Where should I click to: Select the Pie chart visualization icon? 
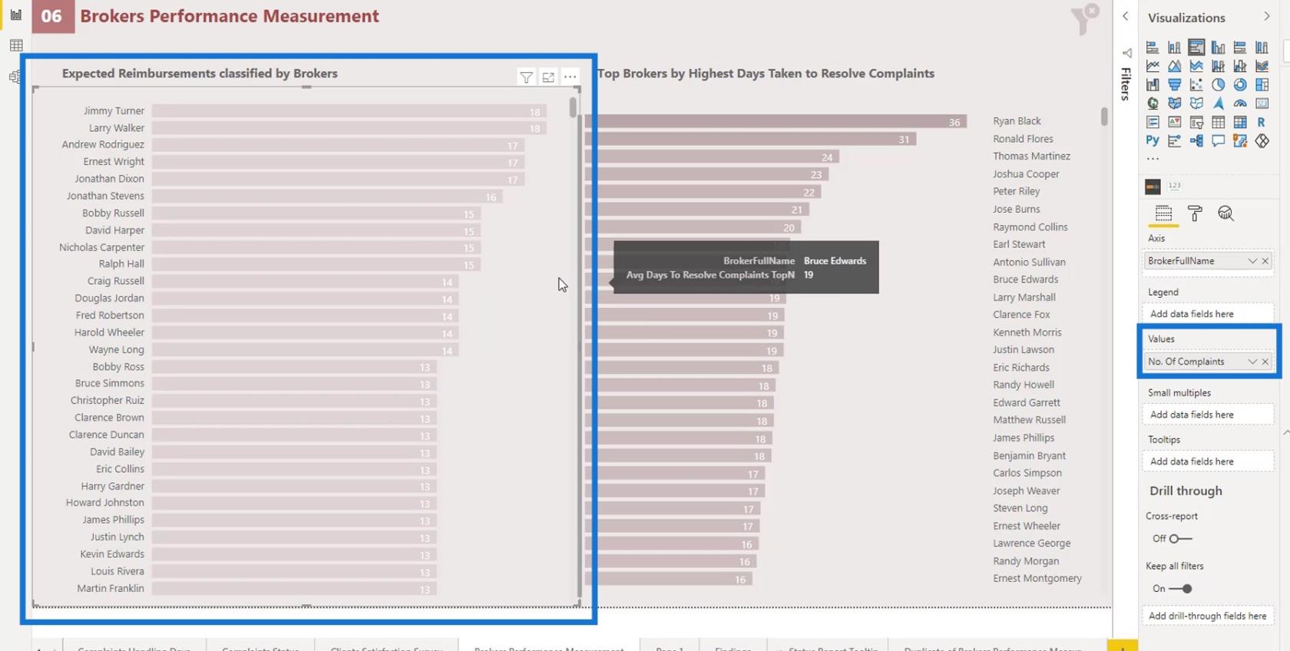pyautogui.click(x=1218, y=84)
